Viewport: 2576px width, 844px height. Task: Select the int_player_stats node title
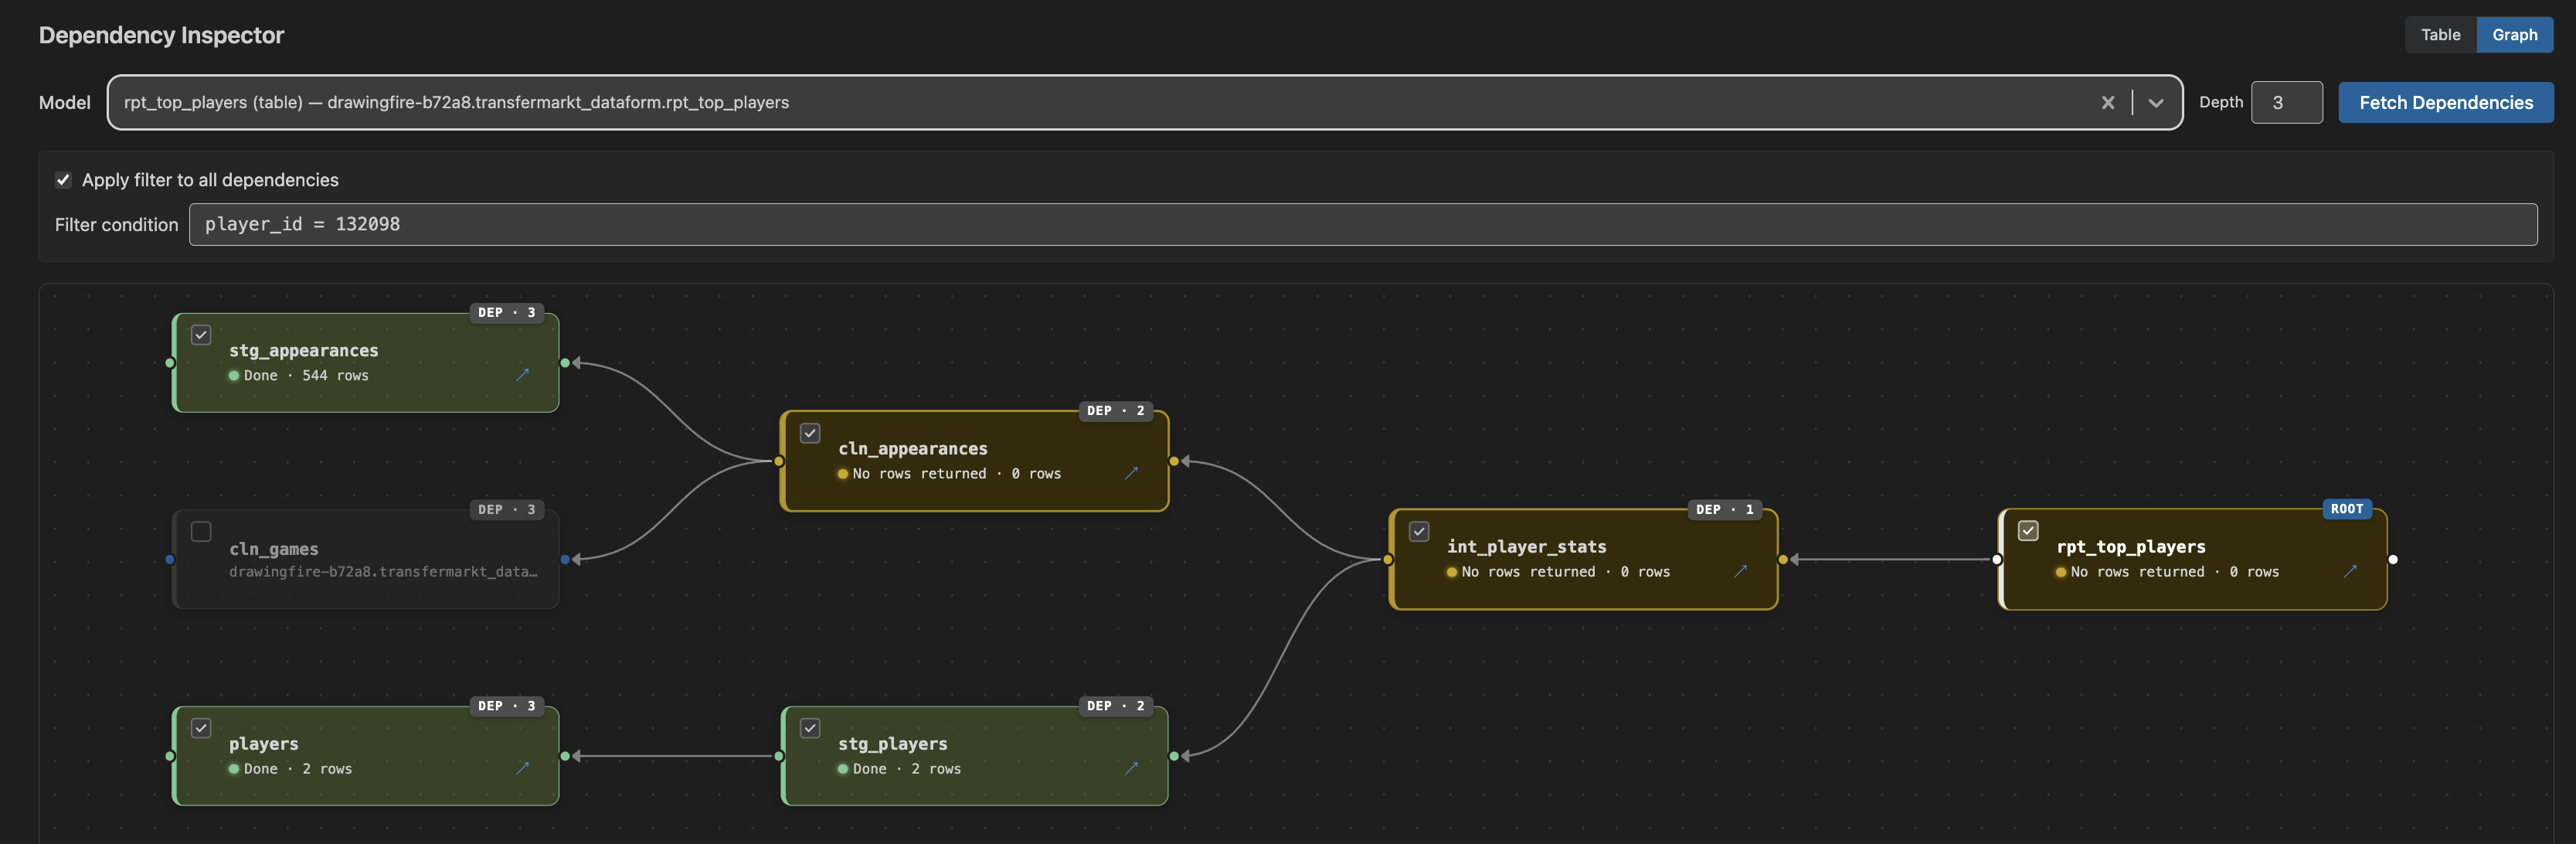tap(1527, 546)
